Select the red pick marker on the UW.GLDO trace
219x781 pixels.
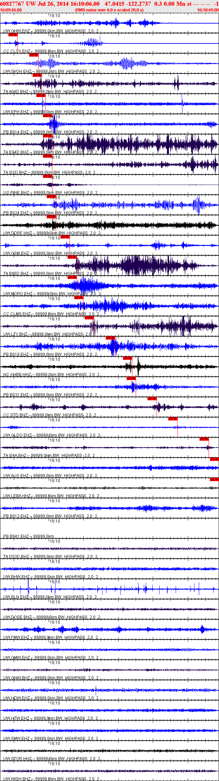point(173,419)
